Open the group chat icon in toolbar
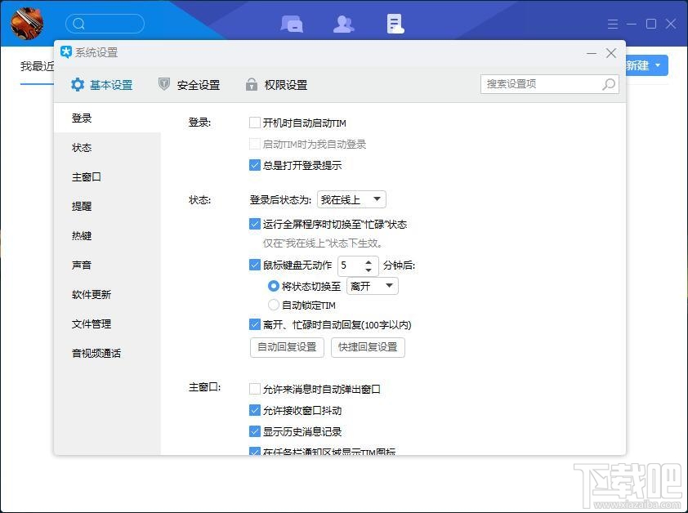This screenshot has height=513, width=688. 292,24
